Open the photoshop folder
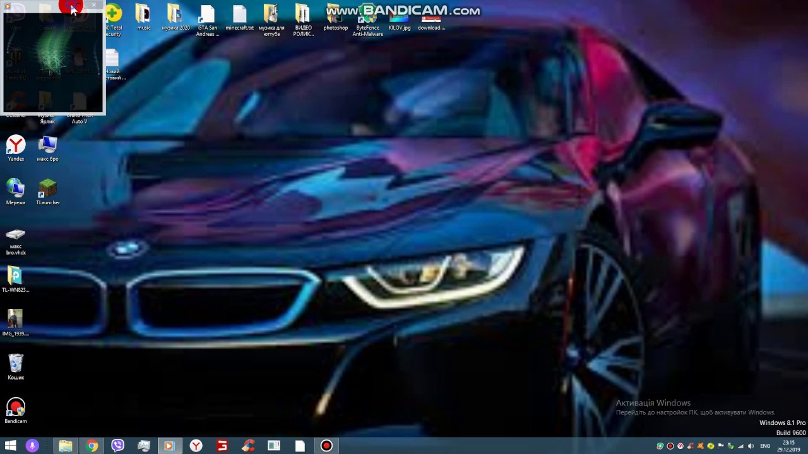The width and height of the screenshot is (808, 454). coord(336,18)
